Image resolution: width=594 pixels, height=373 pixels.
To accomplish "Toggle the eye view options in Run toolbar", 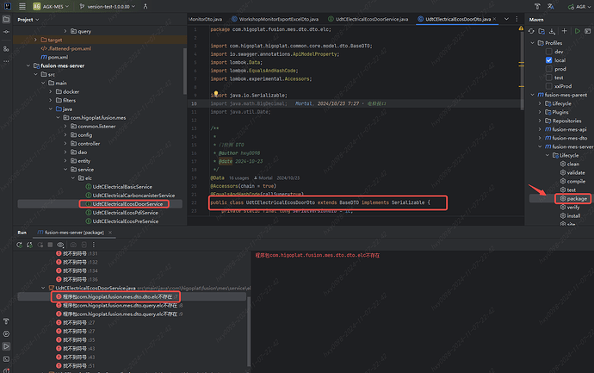I will (x=60, y=245).
